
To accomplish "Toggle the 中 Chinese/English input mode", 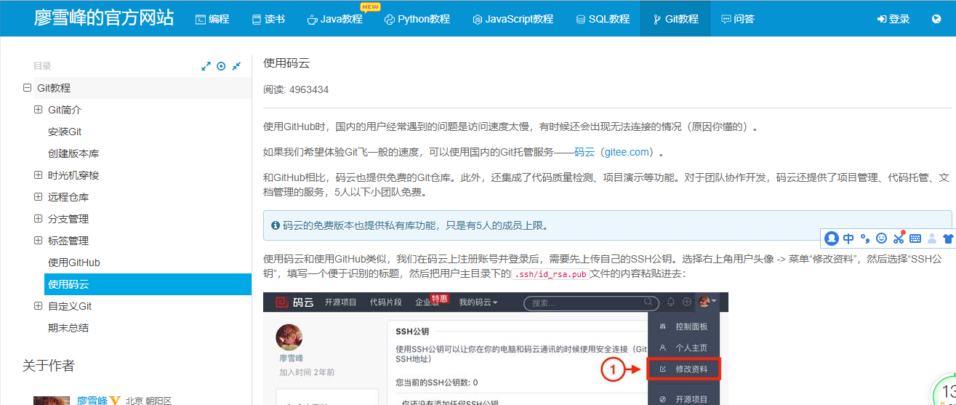I will [848, 238].
